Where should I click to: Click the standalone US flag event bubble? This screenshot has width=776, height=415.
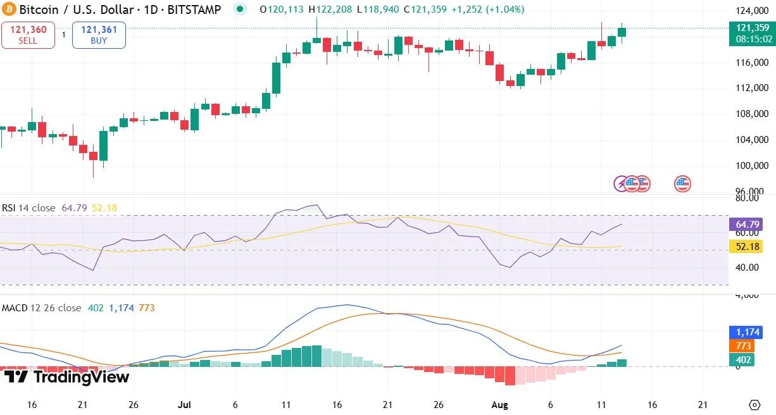pos(682,183)
